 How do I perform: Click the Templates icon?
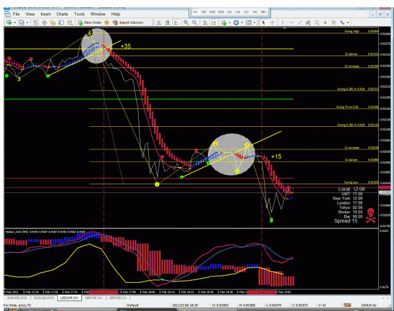tap(248, 23)
